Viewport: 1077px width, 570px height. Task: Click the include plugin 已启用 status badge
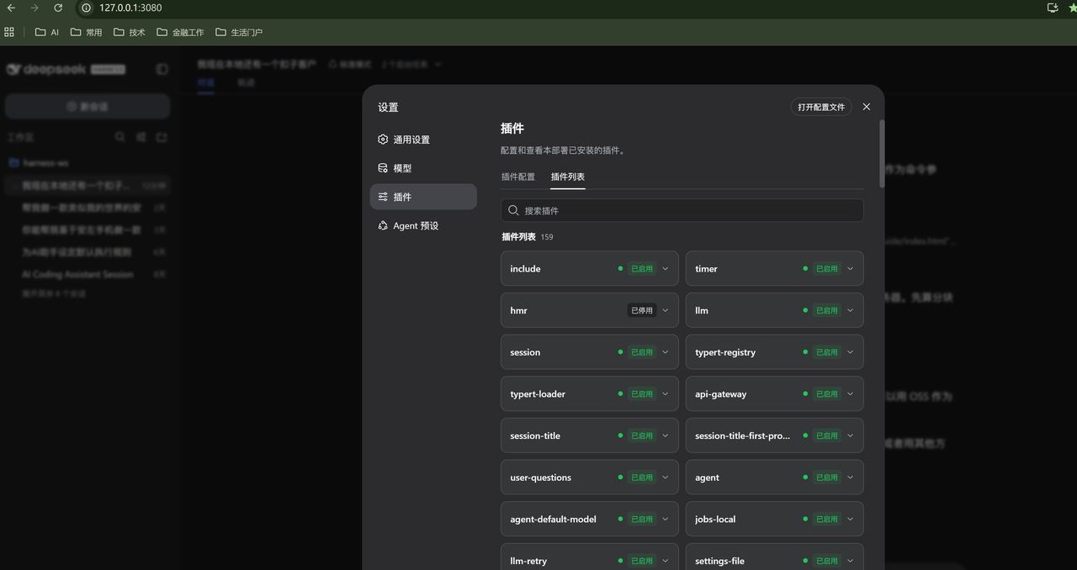[x=641, y=269]
